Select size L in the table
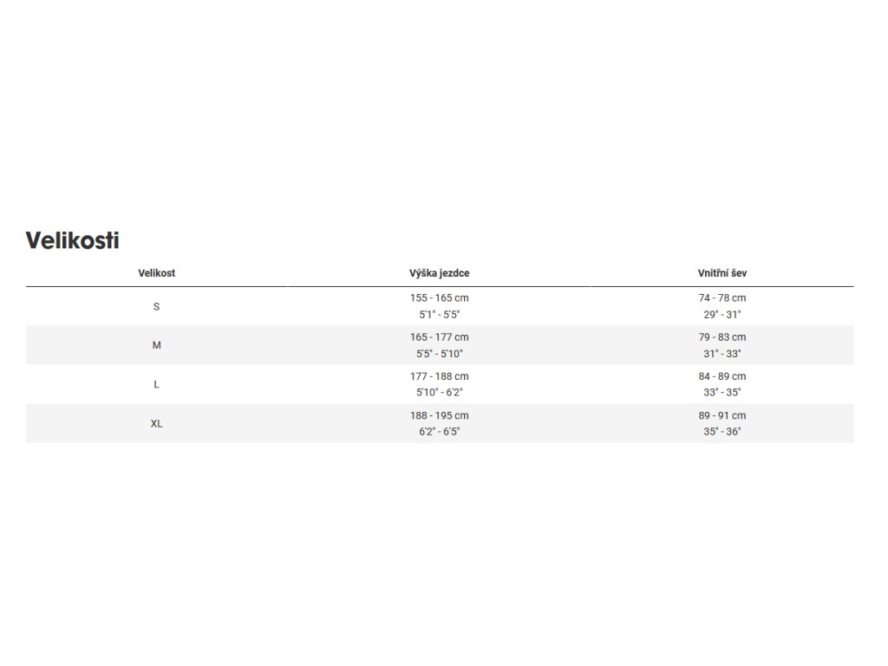This screenshot has width=888, height=666. (156, 384)
